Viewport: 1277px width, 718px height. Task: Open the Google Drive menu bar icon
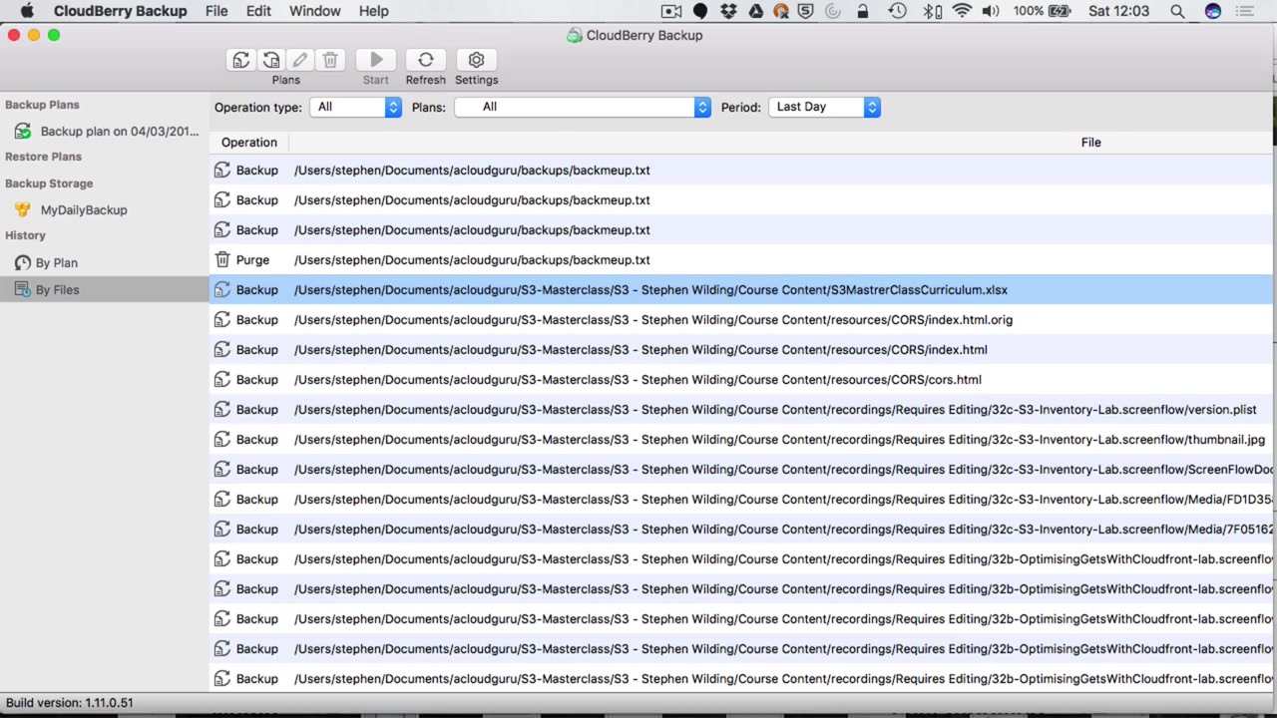(755, 11)
